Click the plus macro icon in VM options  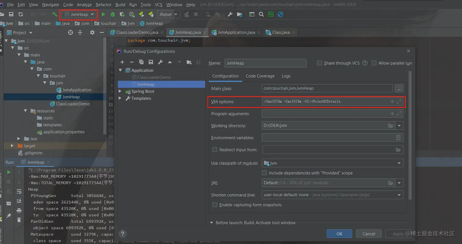point(392,102)
